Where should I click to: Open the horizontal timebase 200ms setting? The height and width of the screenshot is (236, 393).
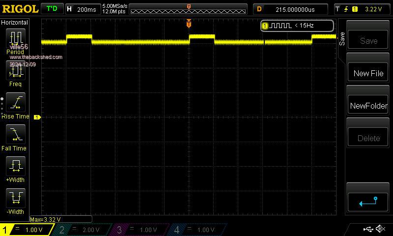click(x=82, y=9)
